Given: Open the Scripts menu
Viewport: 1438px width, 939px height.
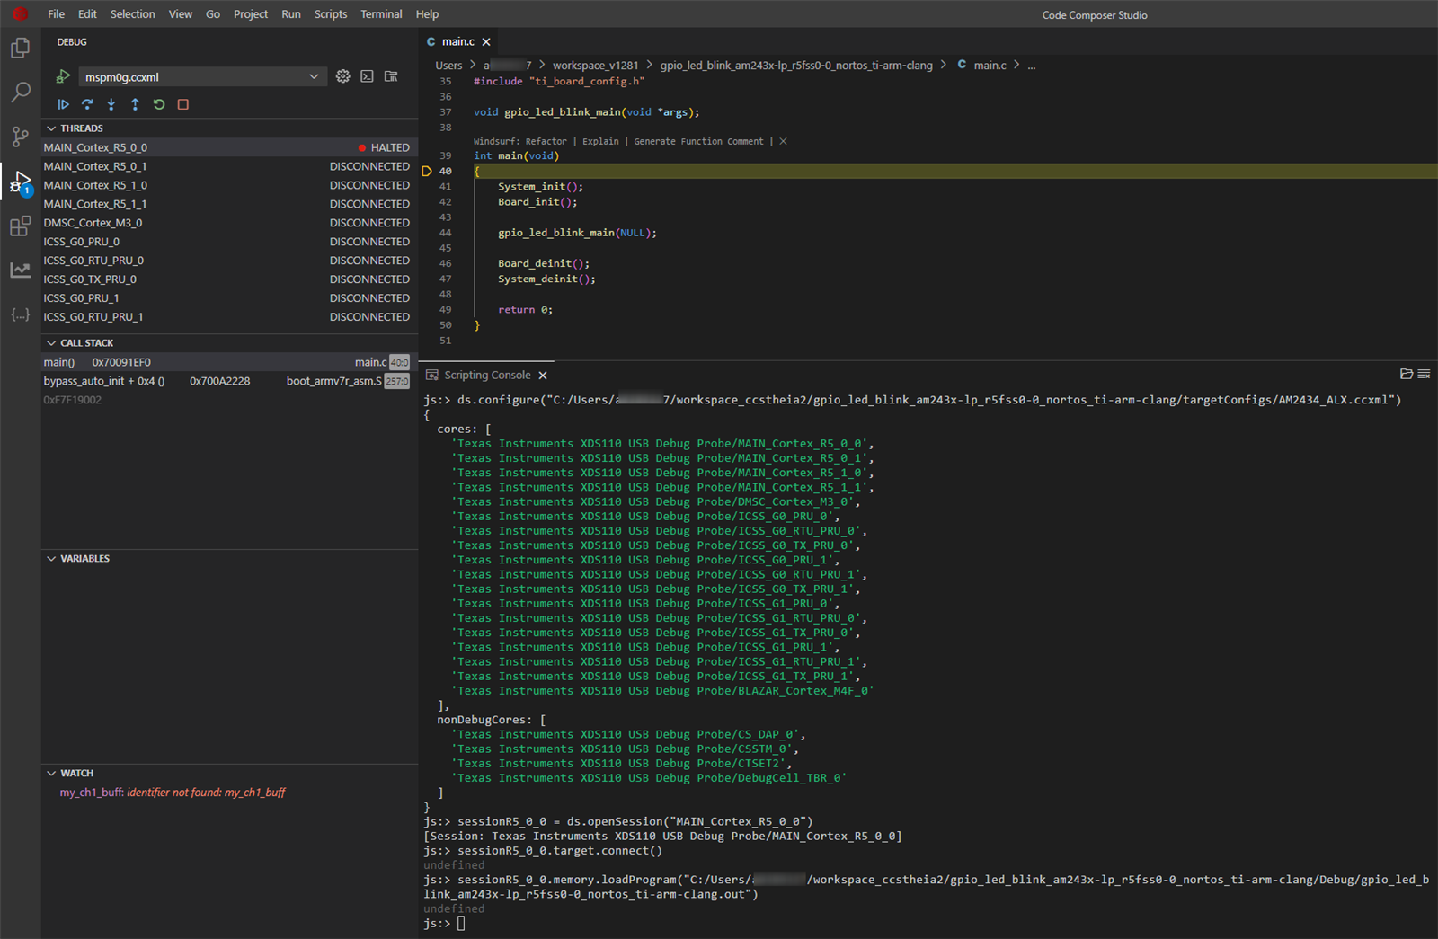Looking at the screenshot, I should coord(331,14).
